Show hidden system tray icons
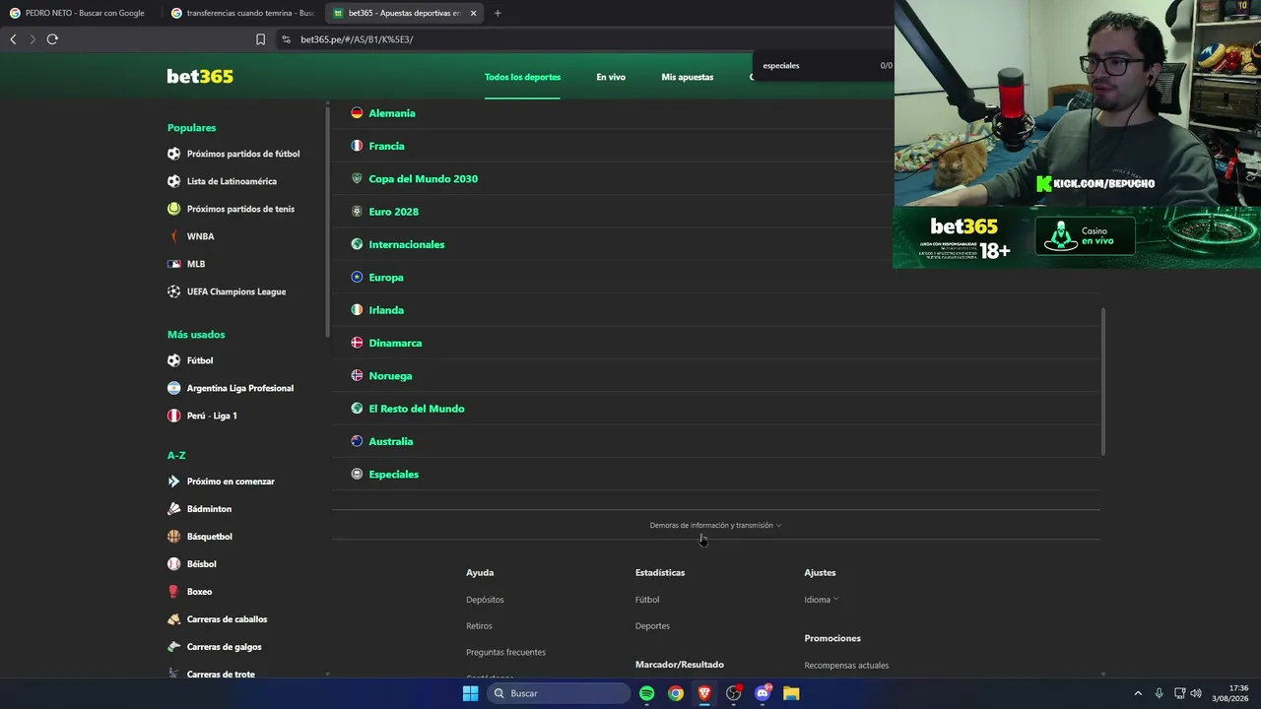The width and height of the screenshot is (1261, 709). tap(1138, 693)
